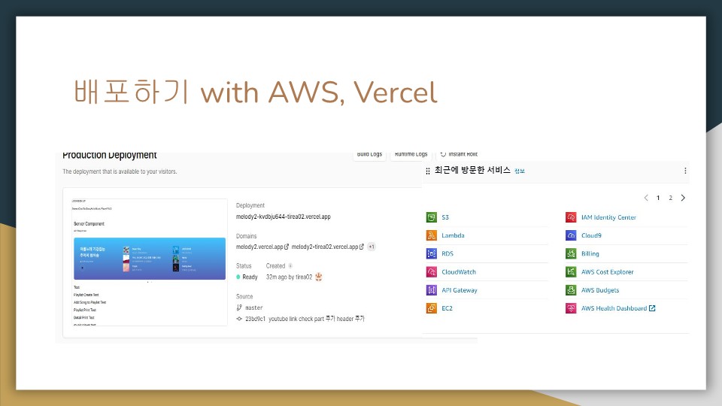Viewport: 722px width, 406px height.
Task: Open the IAM Identity Center link
Action: click(x=608, y=217)
